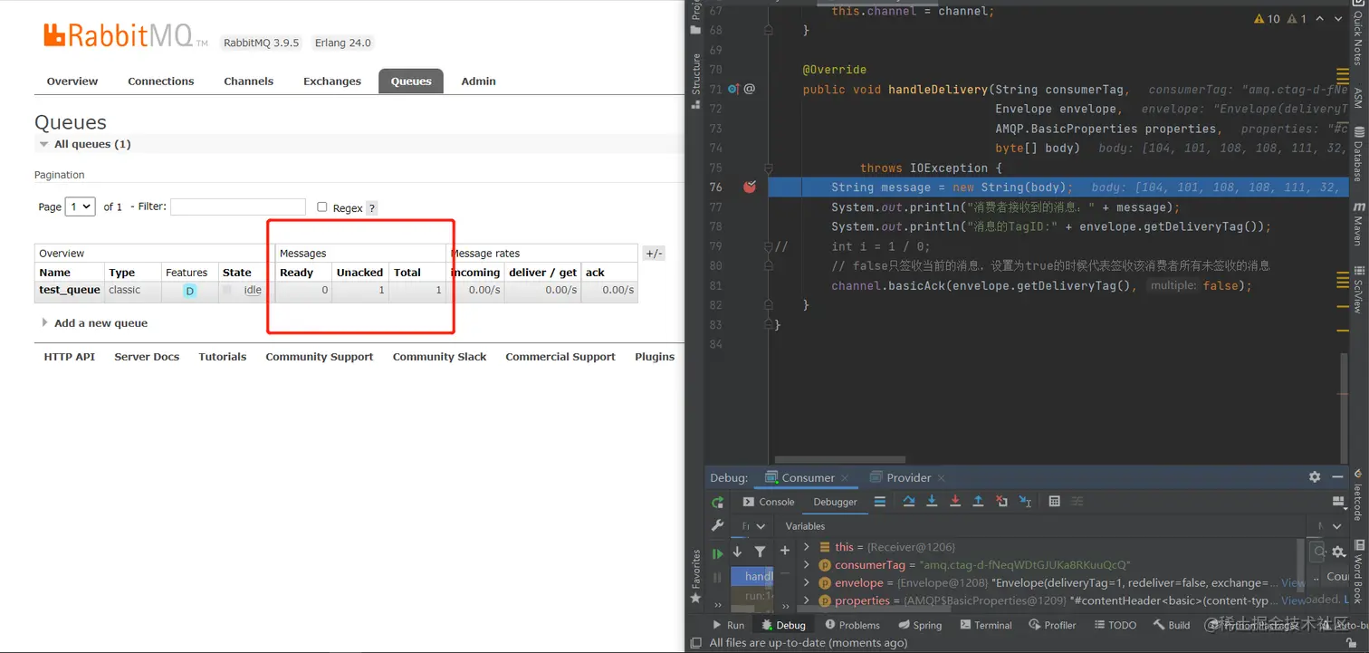Open the Page number dropdown

tap(80, 206)
